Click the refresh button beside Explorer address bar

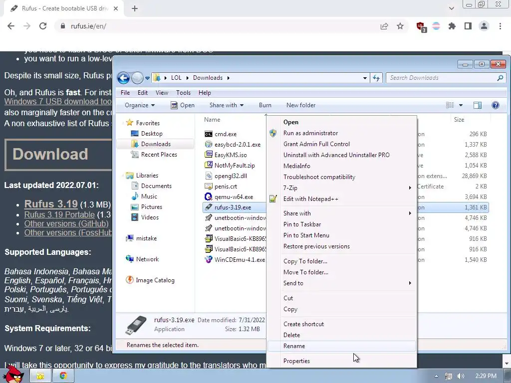376,78
